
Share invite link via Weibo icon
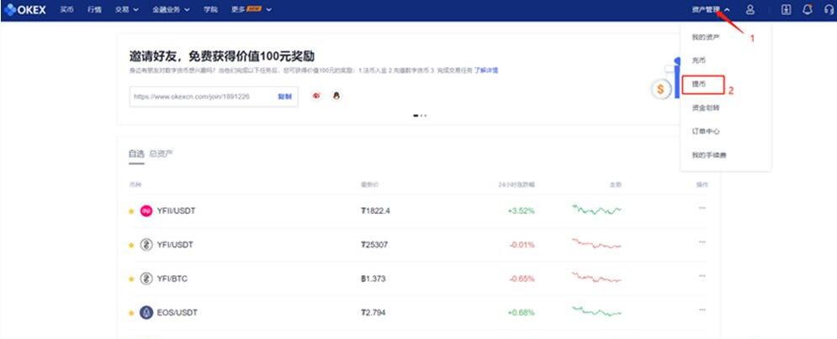tap(317, 96)
